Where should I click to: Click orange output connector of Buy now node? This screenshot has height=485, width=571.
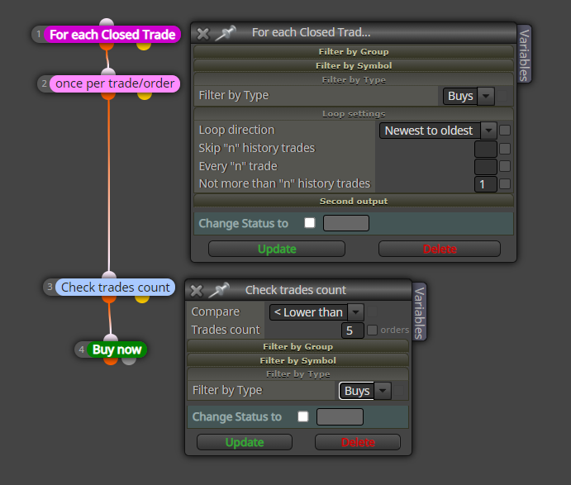point(111,361)
